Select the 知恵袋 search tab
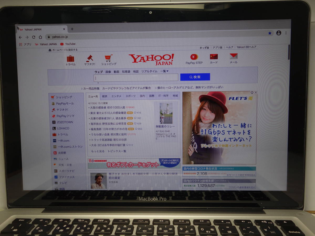Viewport: 315px width, 236px height. click(x=126, y=72)
